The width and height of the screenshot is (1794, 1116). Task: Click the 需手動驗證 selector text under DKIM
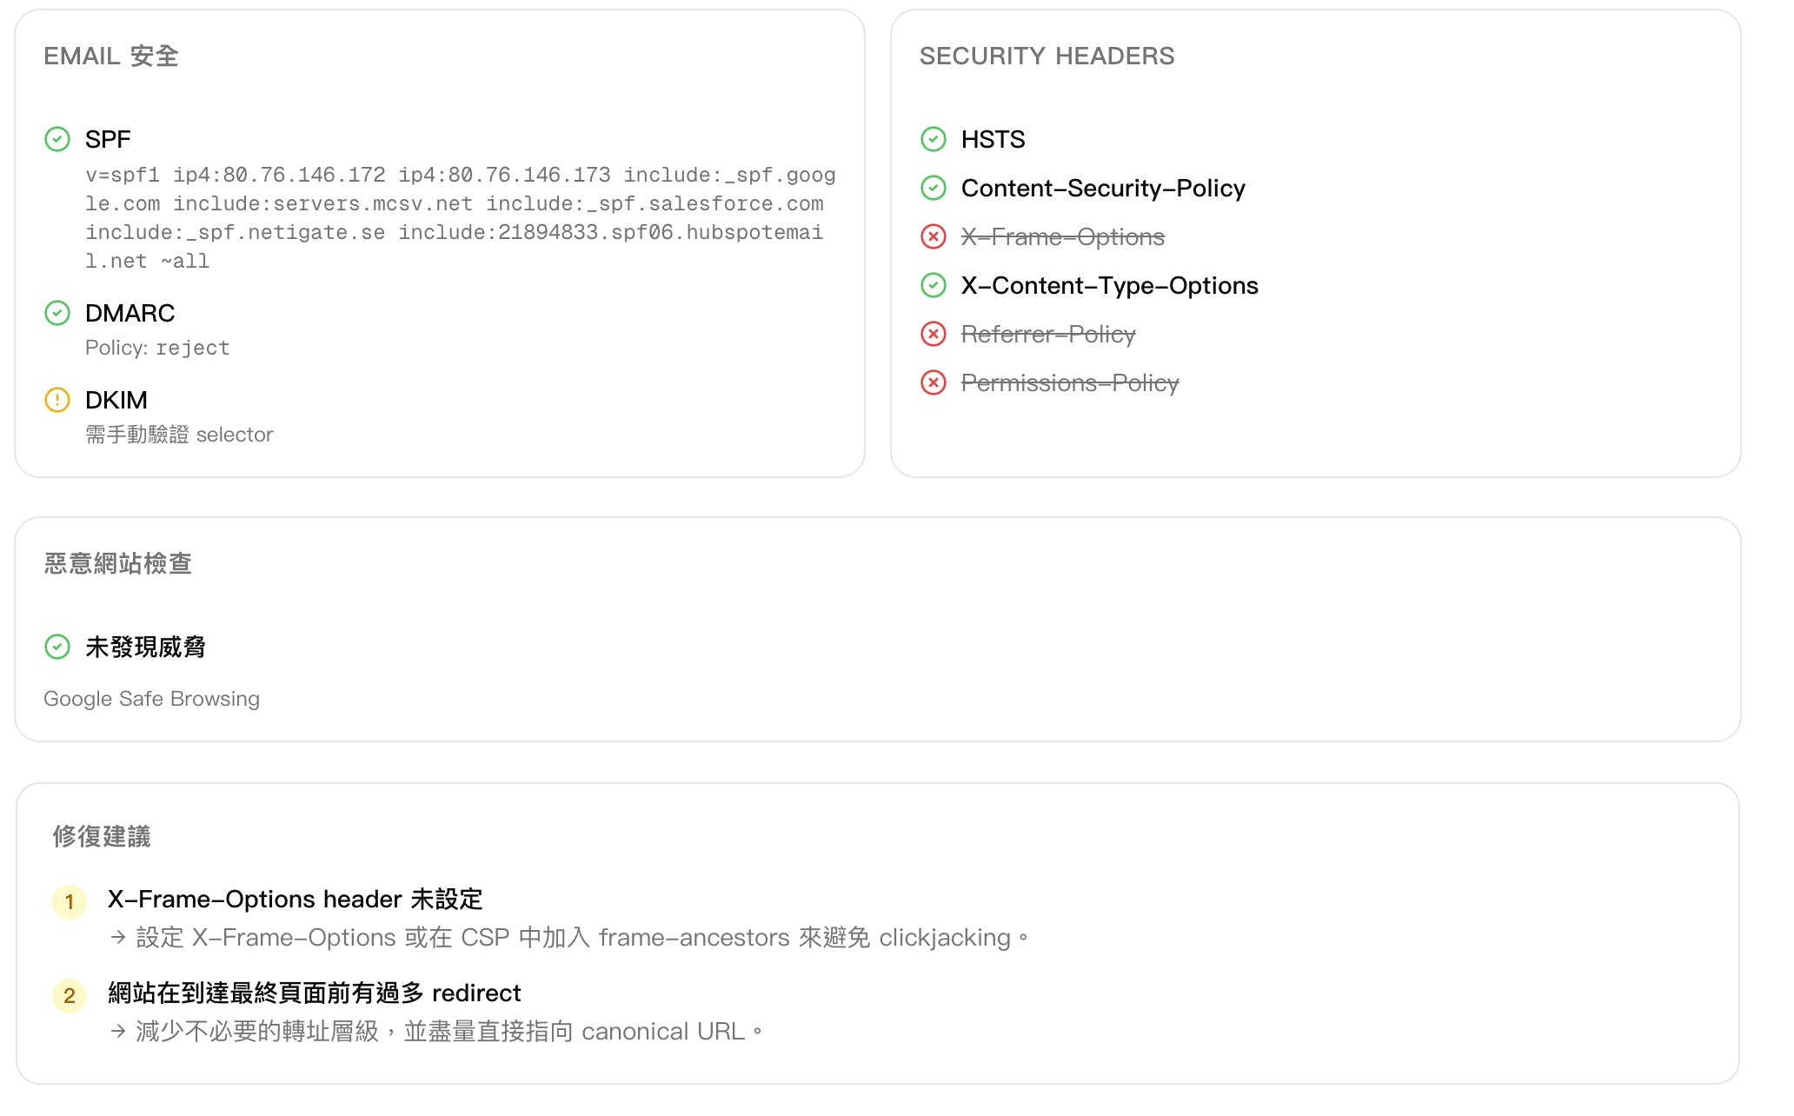point(179,435)
